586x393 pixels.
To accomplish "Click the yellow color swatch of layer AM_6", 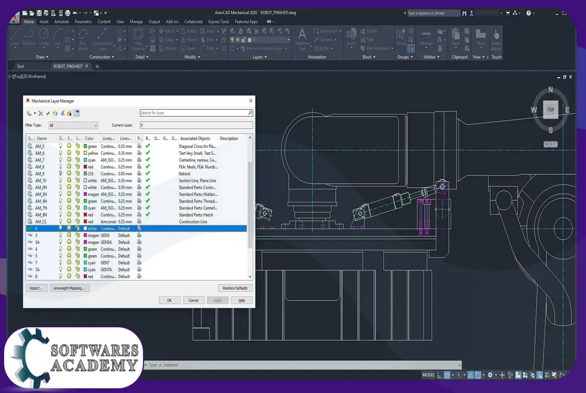I will [85, 153].
